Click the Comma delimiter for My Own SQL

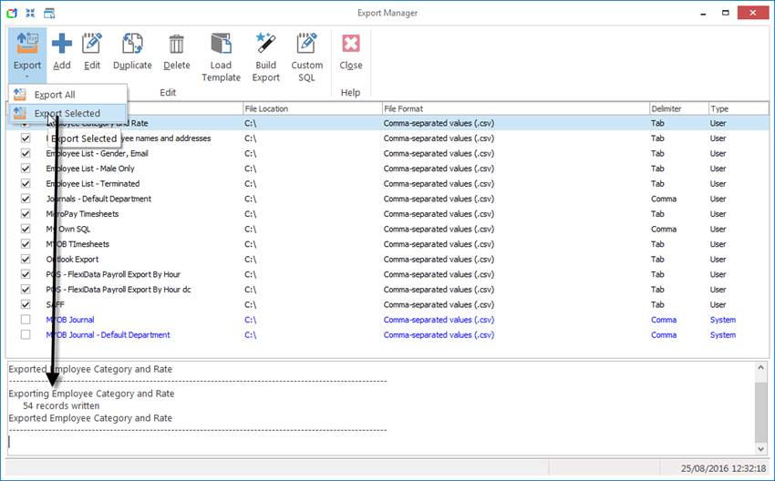(x=663, y=230)
